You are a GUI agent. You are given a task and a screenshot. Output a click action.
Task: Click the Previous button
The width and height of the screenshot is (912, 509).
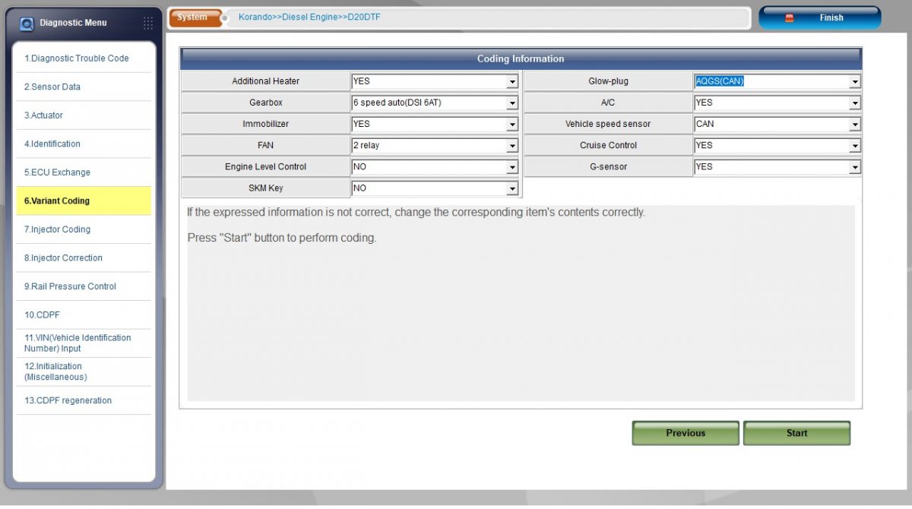point(686,433)
